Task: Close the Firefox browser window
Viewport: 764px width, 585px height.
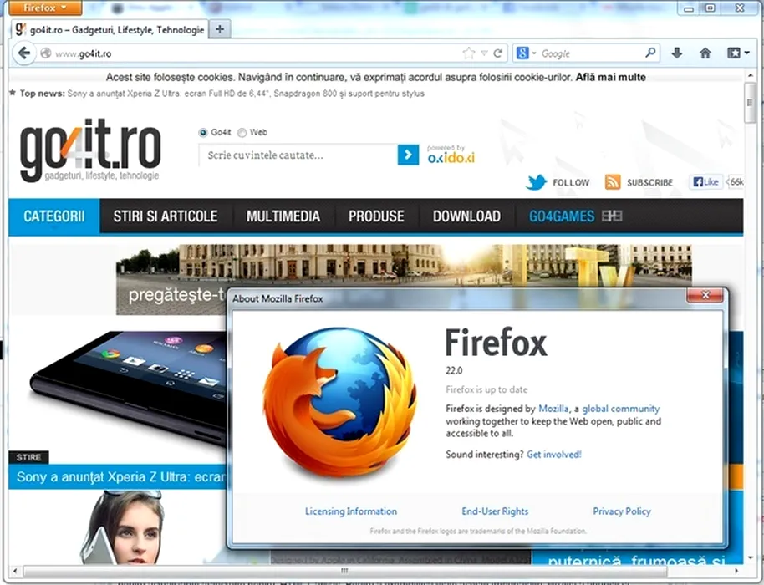Action: 740,8
